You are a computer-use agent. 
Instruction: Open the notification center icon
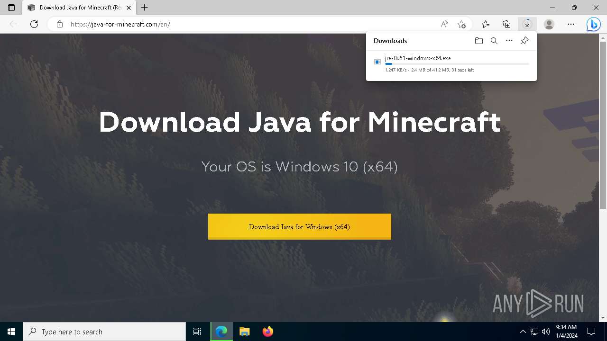[x=591, y=332]
